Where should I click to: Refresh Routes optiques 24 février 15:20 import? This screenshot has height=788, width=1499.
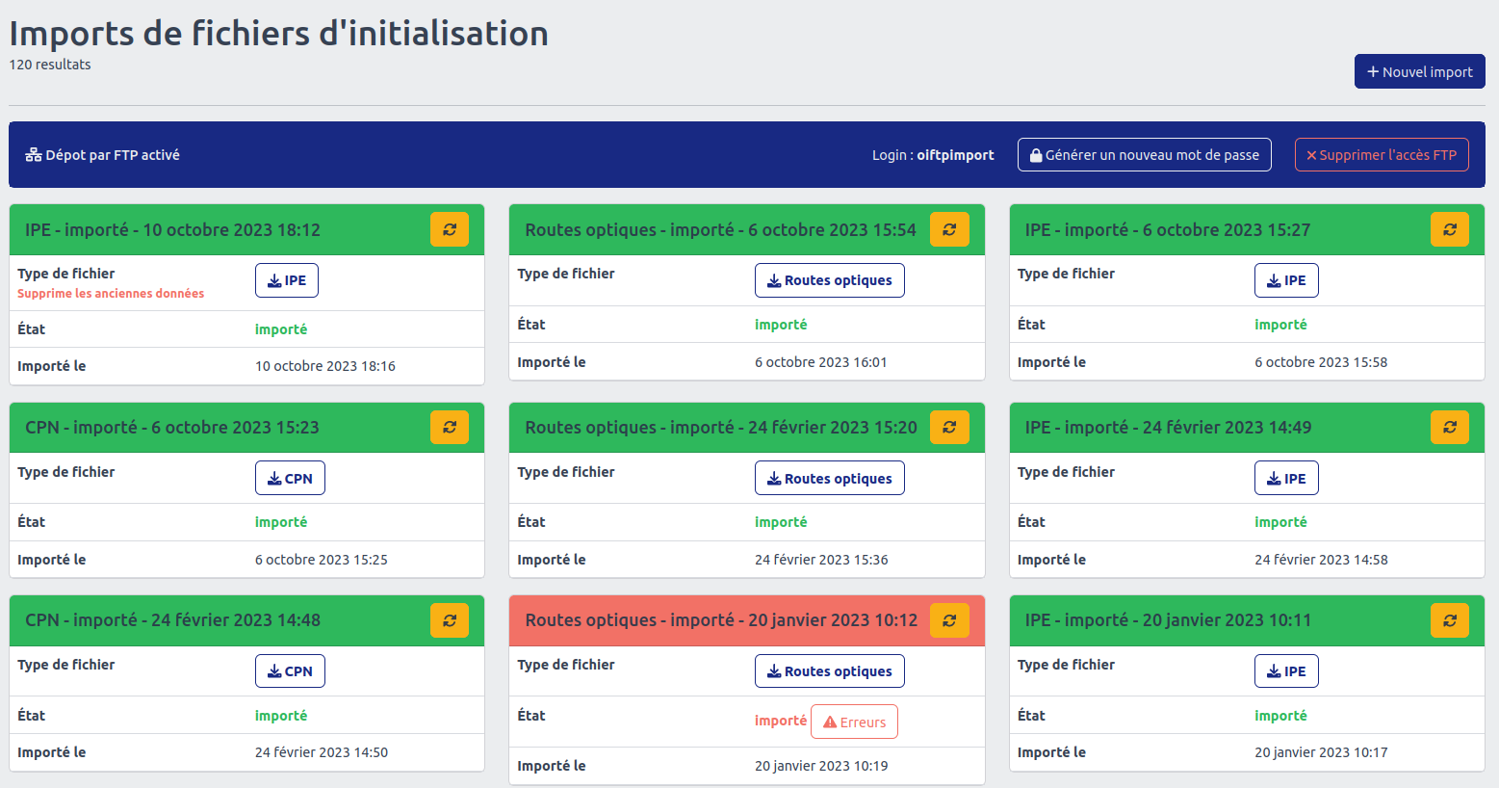tap(949, 427)
